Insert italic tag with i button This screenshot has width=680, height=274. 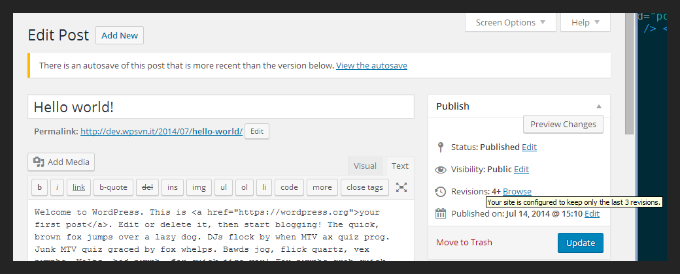[x=58, y=187]
